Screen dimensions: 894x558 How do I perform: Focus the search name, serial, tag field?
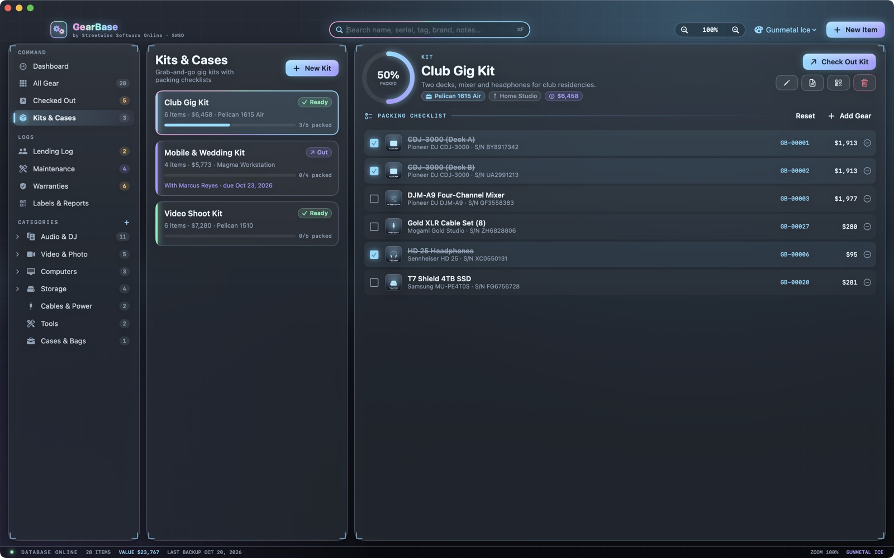[430, 30]
